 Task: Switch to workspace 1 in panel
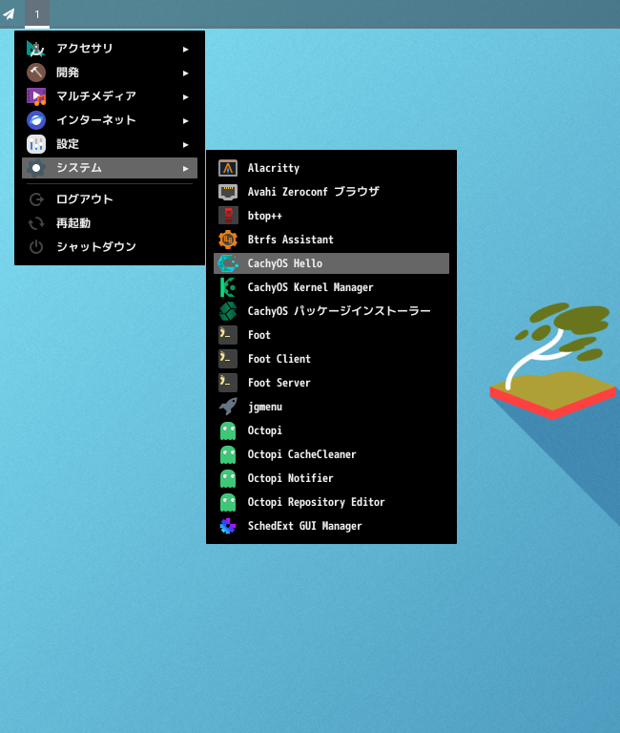(37, 14)
